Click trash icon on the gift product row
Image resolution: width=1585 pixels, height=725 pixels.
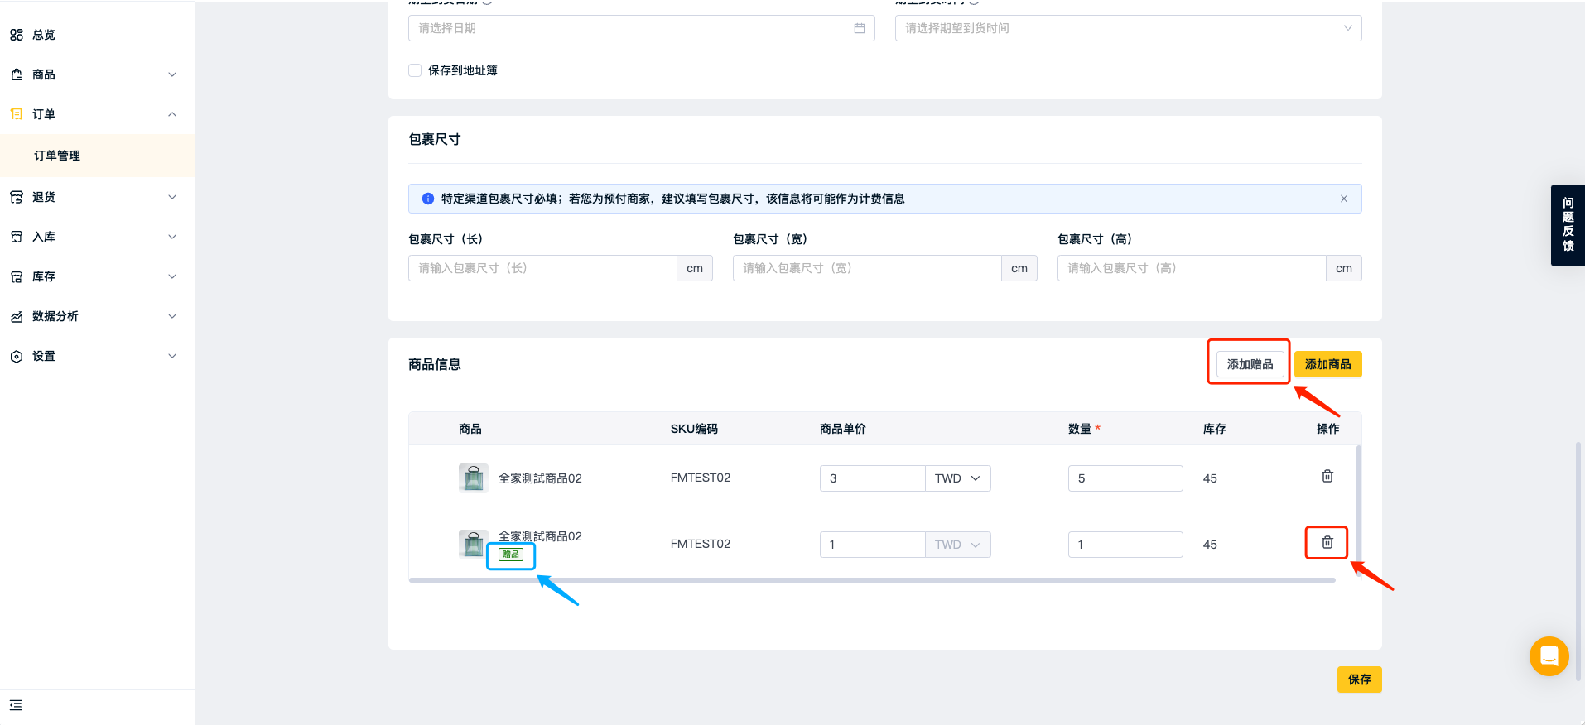1327,543
